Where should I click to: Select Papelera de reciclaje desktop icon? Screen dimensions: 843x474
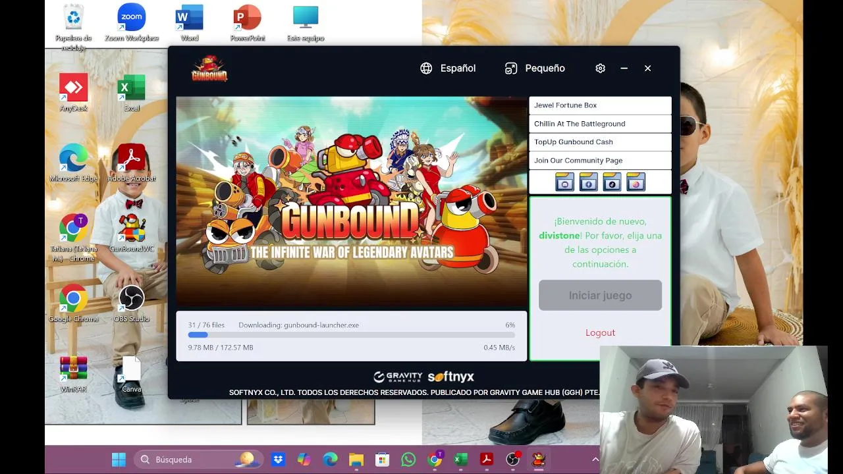click(74, 28)
